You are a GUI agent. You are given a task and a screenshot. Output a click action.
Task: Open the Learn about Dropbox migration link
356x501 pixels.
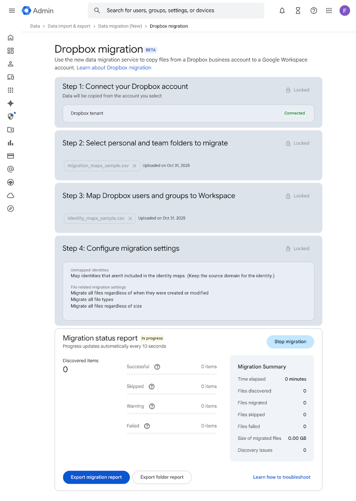(114, 68)
